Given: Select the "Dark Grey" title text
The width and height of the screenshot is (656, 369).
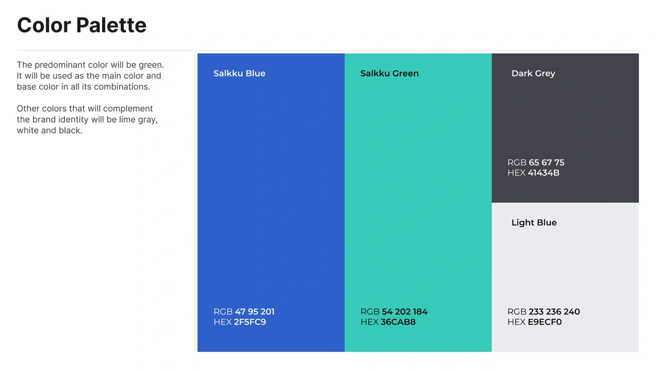Looking at the screenshot, I should (533, 73).
